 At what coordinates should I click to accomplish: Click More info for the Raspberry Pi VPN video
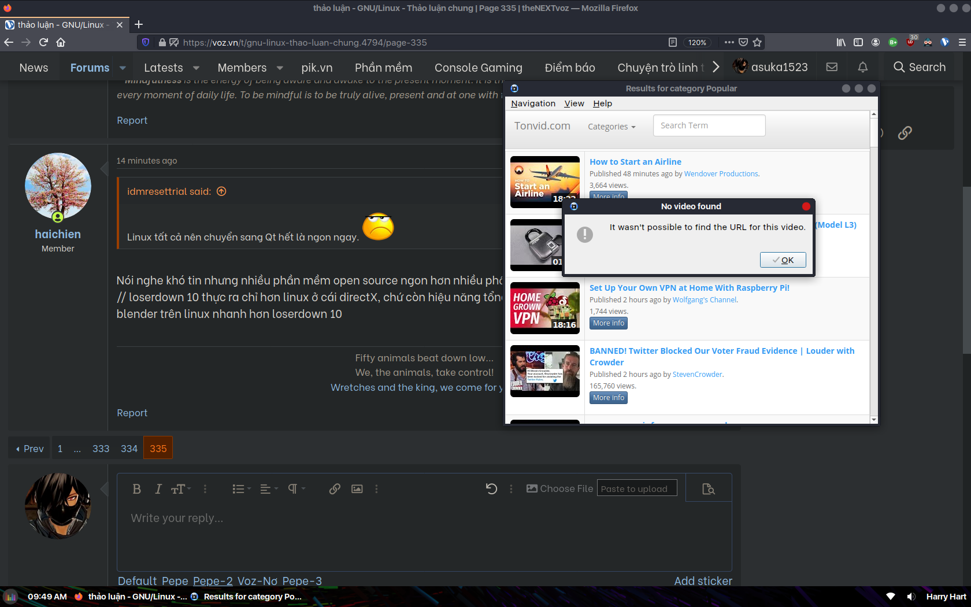[x=609, y=323]
